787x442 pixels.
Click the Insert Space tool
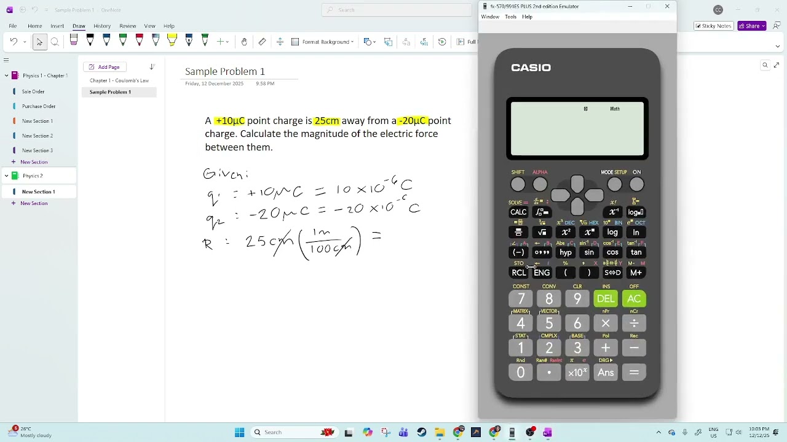pos(280,42)
